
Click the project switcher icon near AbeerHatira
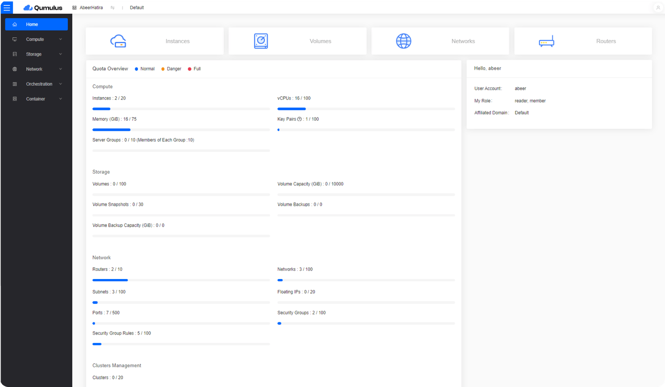(x=112, y=7)
